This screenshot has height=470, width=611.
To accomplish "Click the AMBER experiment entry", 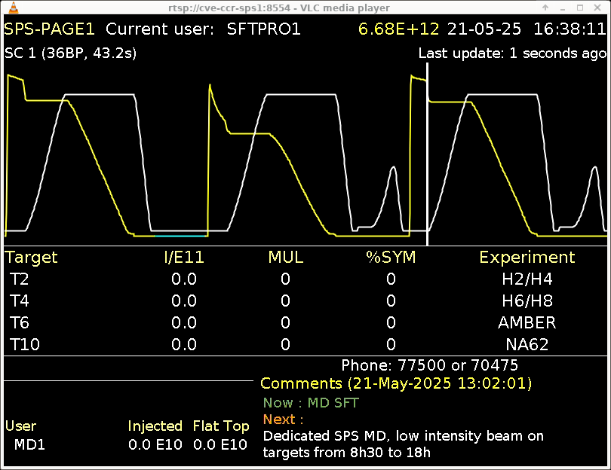I will pos(527,323).
